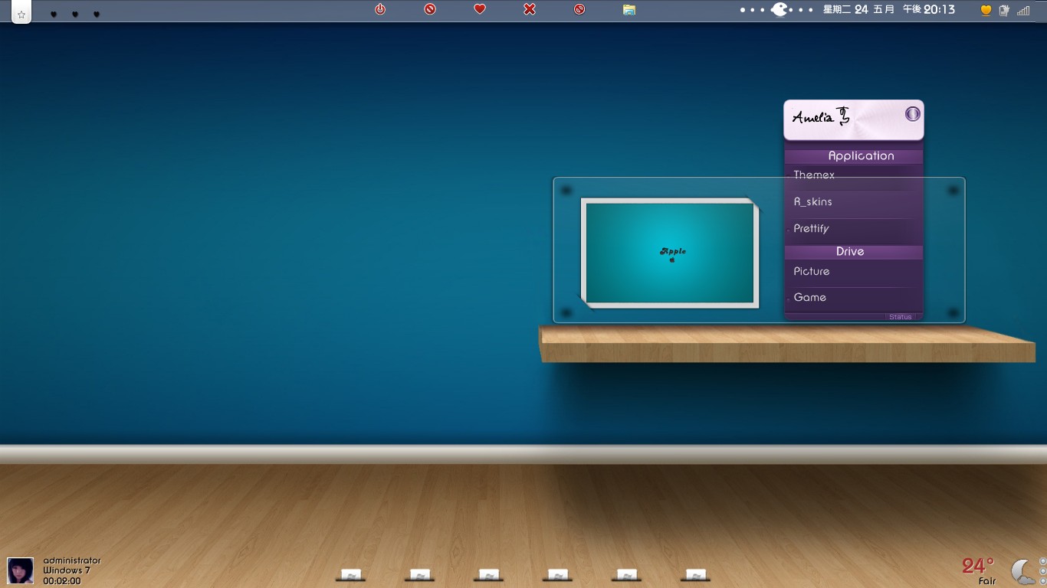This screenshot has height=588, width=1047.
Task: Open the file explorer folder icon
Action: 629,9
